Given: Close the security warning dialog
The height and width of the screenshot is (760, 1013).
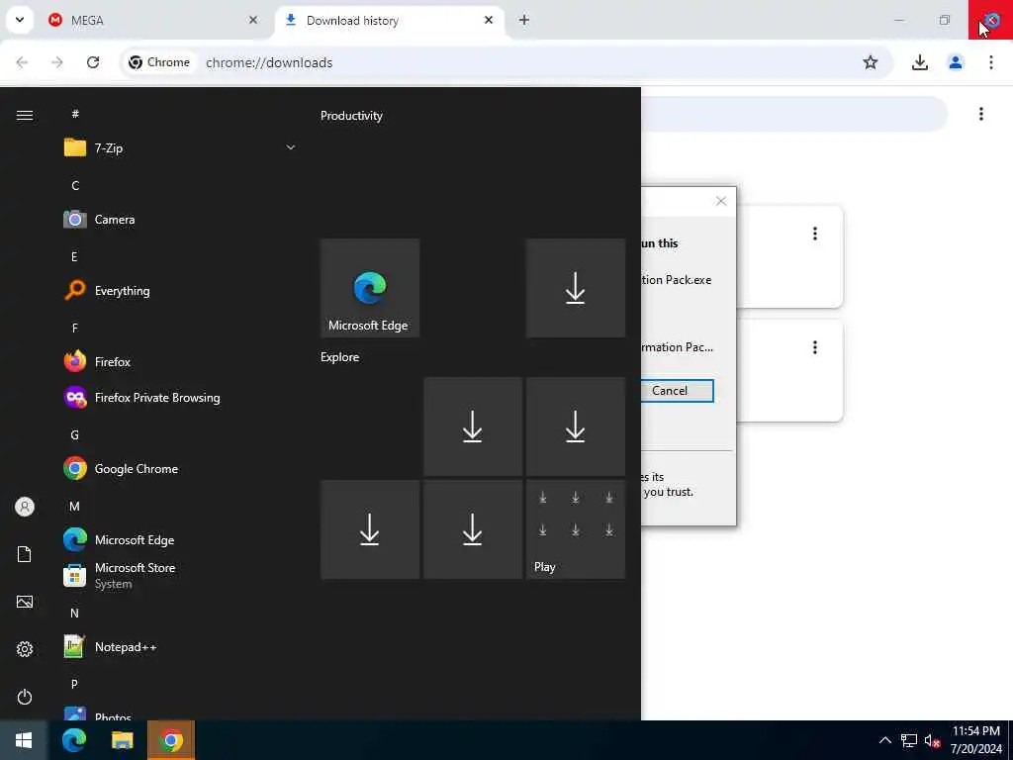Looking at the screenshot, I should (721, 201).
